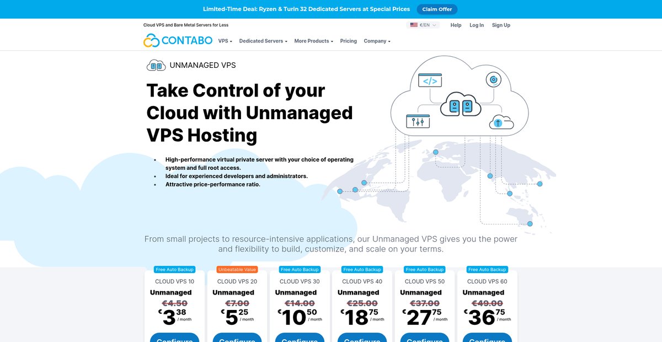This screenshot has width=662, height=342.
Task: Click the struck-through €49.00 price
Action: (x=487, y=303)
